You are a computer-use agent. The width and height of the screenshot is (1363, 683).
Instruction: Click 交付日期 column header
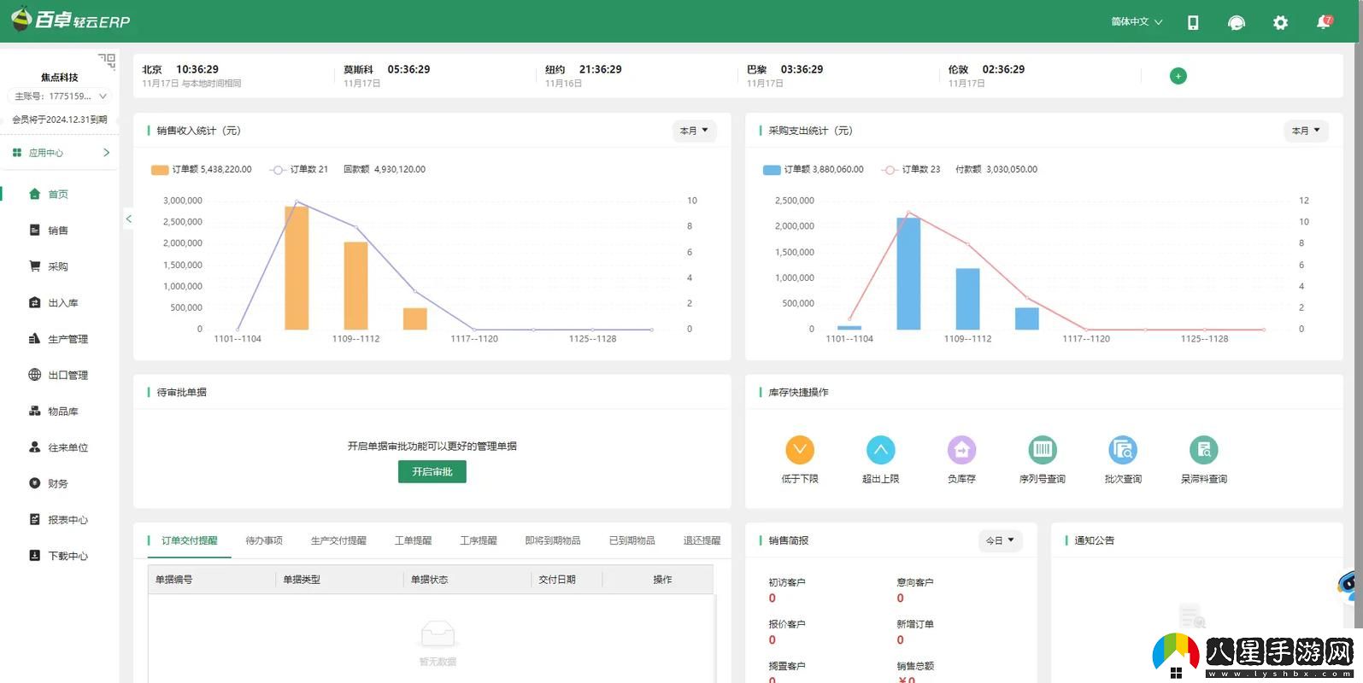point(557,580)
